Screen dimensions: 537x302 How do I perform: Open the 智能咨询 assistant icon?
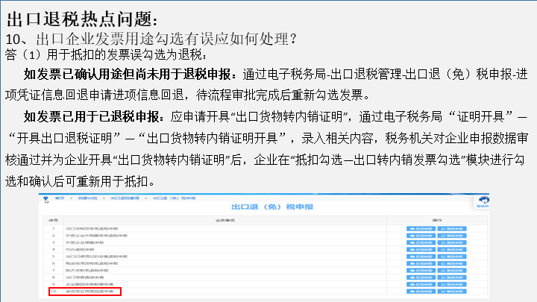tap(483, 201)
